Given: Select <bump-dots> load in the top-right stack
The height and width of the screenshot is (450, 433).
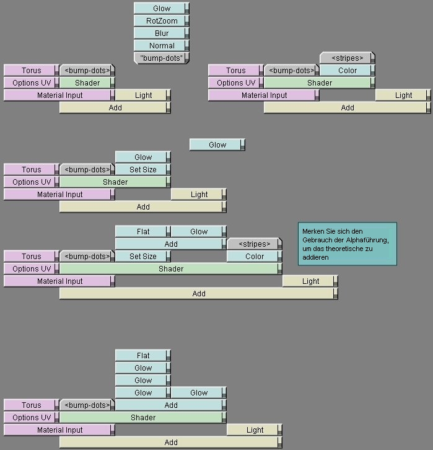Looking at the screenshot, I should point(292,70).
